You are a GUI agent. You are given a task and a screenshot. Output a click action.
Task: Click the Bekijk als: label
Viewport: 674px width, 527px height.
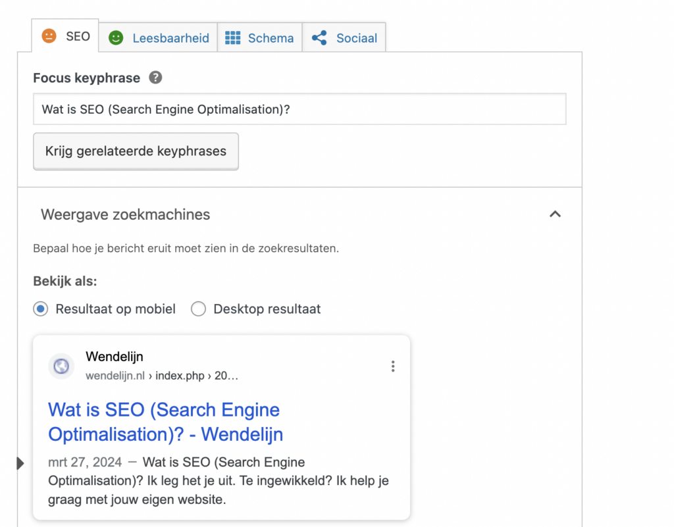[x=65, y=282]
